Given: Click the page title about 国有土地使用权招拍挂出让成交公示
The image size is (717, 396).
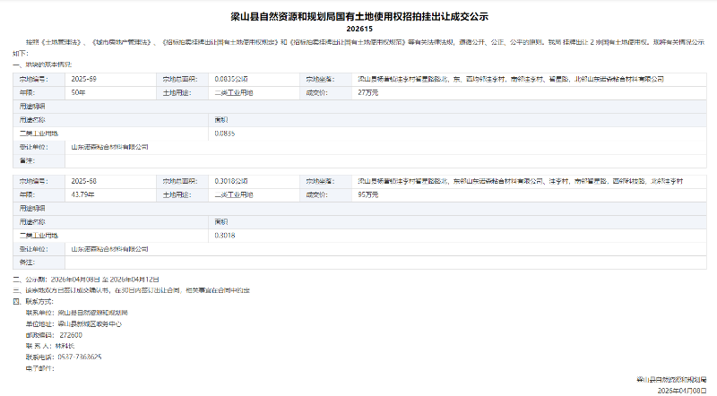Looking at the screenshot, I should pyautogui.click(x=358, y=16).
